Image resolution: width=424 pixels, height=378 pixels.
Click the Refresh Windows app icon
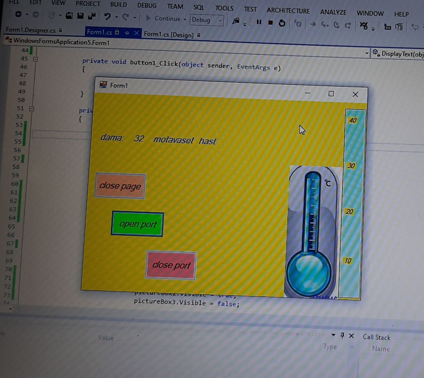click(x=298, y=24)
